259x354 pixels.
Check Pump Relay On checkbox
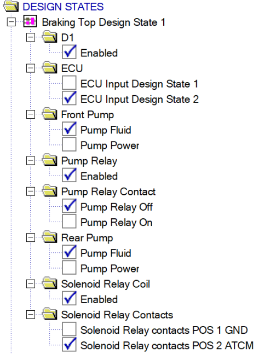pos(69,222)
